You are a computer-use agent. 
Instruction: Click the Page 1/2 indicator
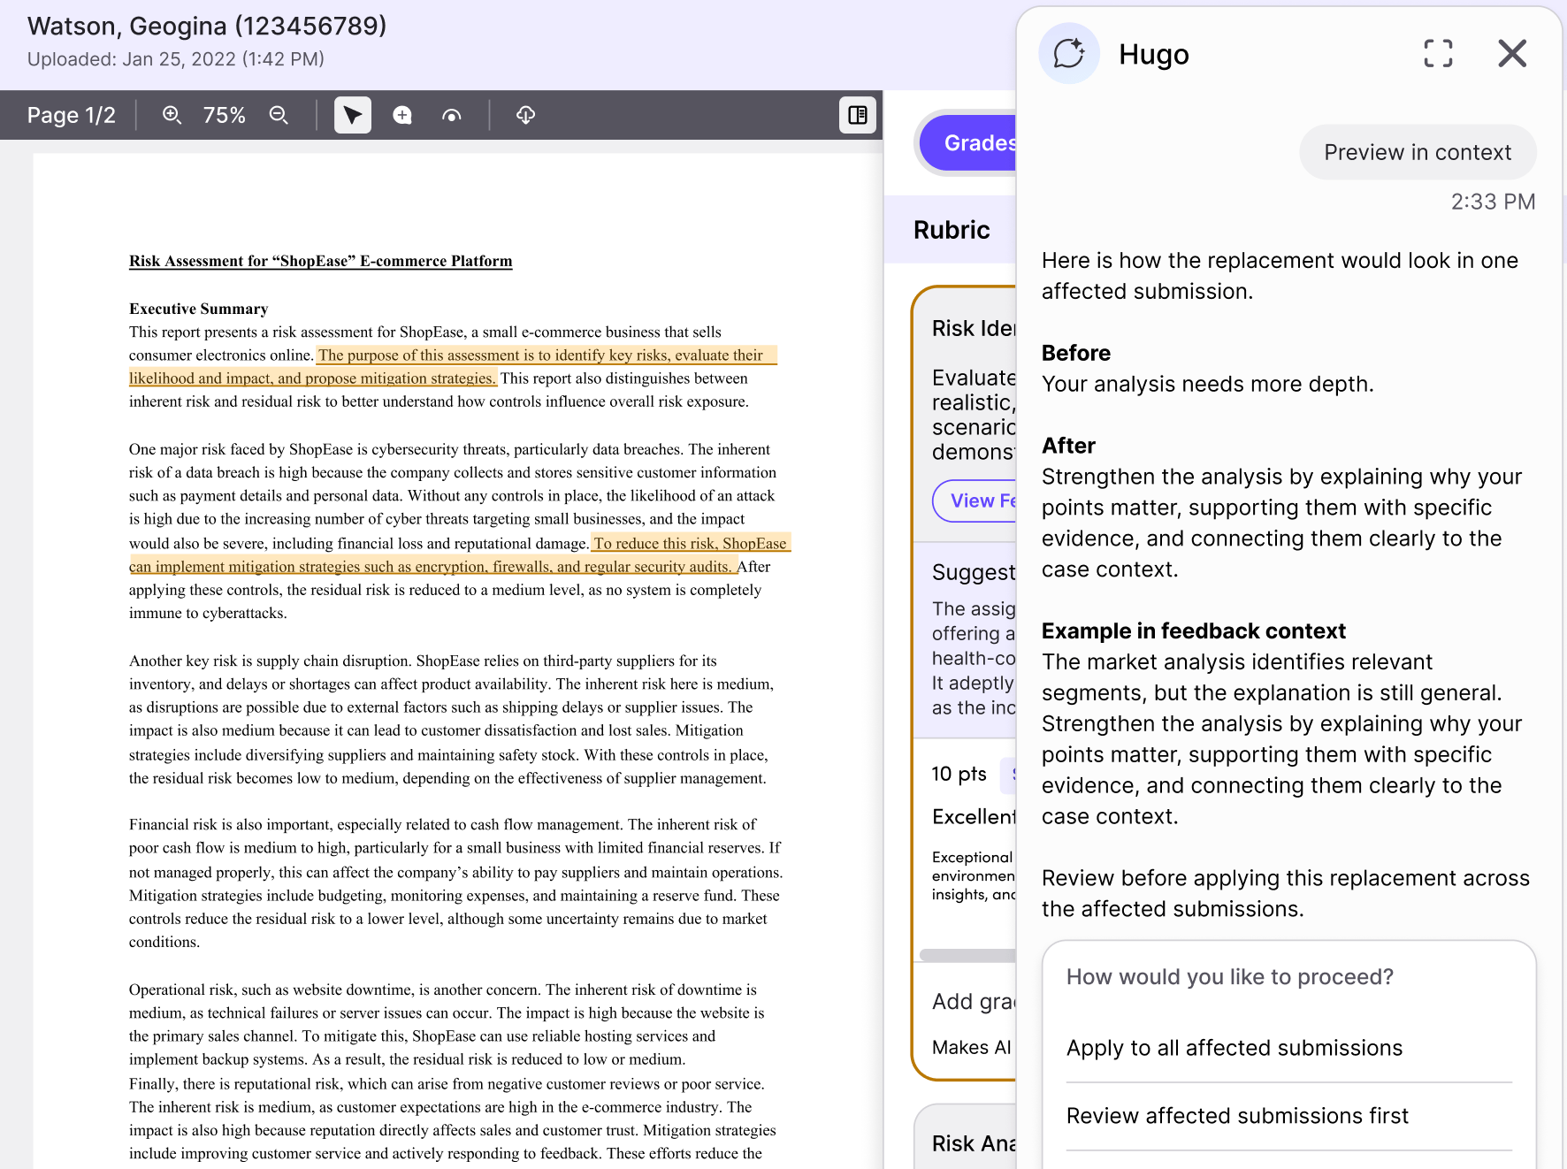coord(72,115)
